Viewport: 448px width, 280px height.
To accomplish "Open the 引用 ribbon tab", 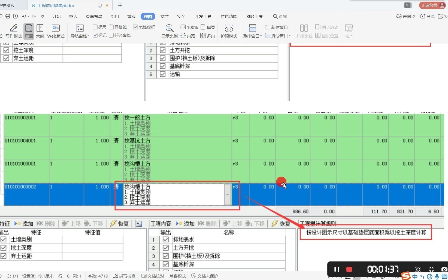I will (114, 16).
